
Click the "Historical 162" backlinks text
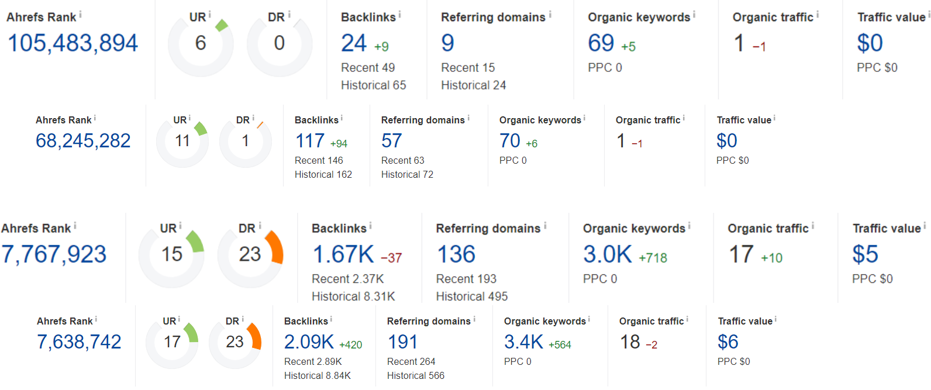pos(323,175)
